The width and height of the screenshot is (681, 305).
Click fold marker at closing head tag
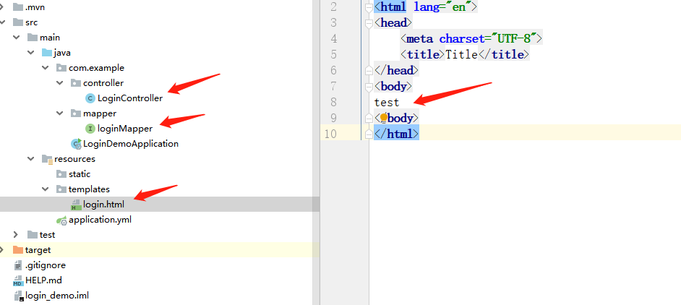coord(369,70)
